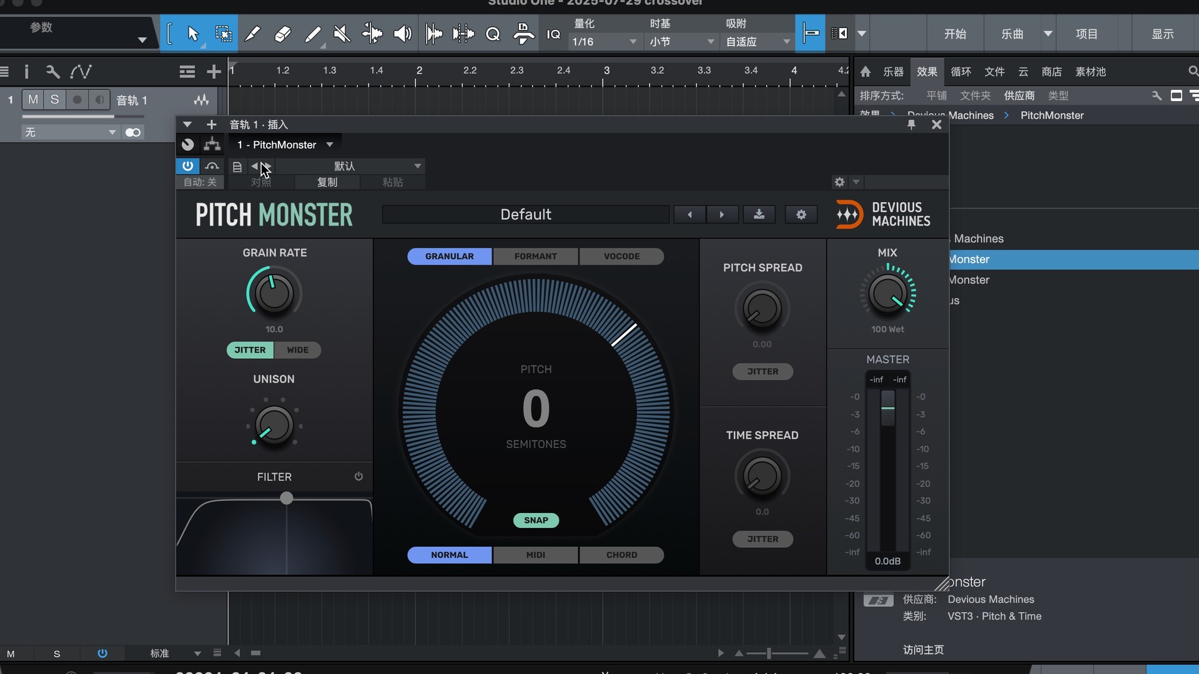Toggle the WIDE button
Screen dimensions: 1199x674
pos(298,349)
